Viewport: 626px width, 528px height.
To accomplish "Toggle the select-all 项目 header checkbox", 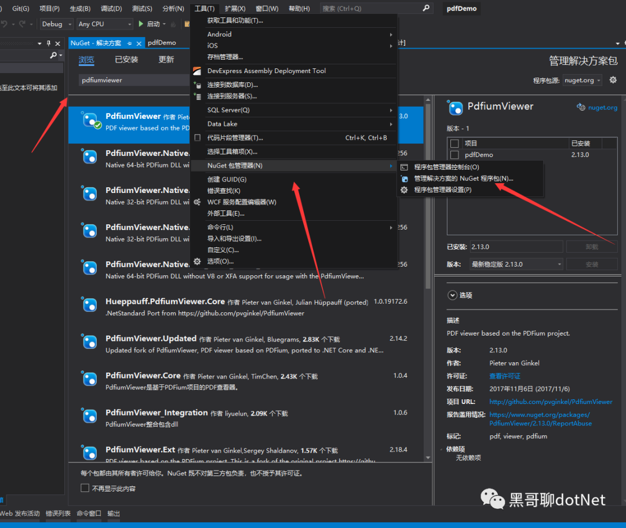I will (454, 143).
